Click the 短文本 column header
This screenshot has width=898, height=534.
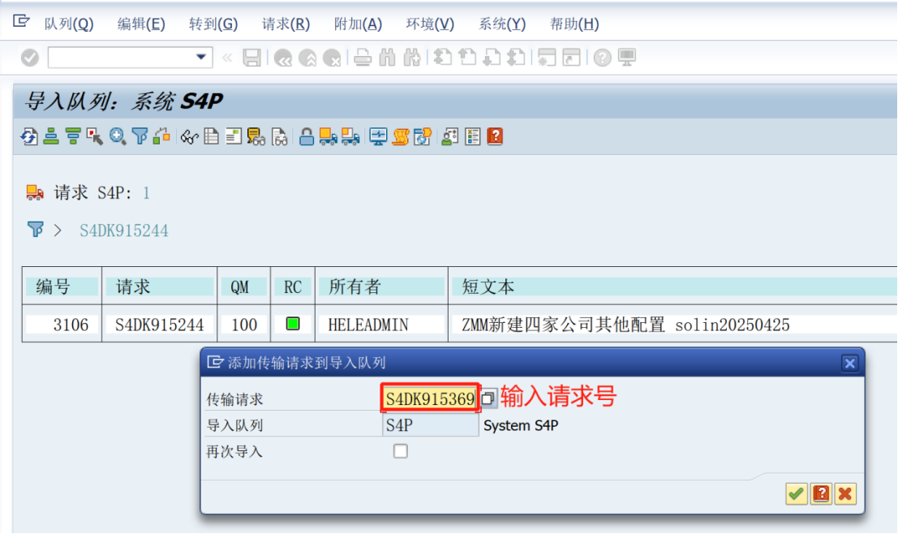click(674, 286)
